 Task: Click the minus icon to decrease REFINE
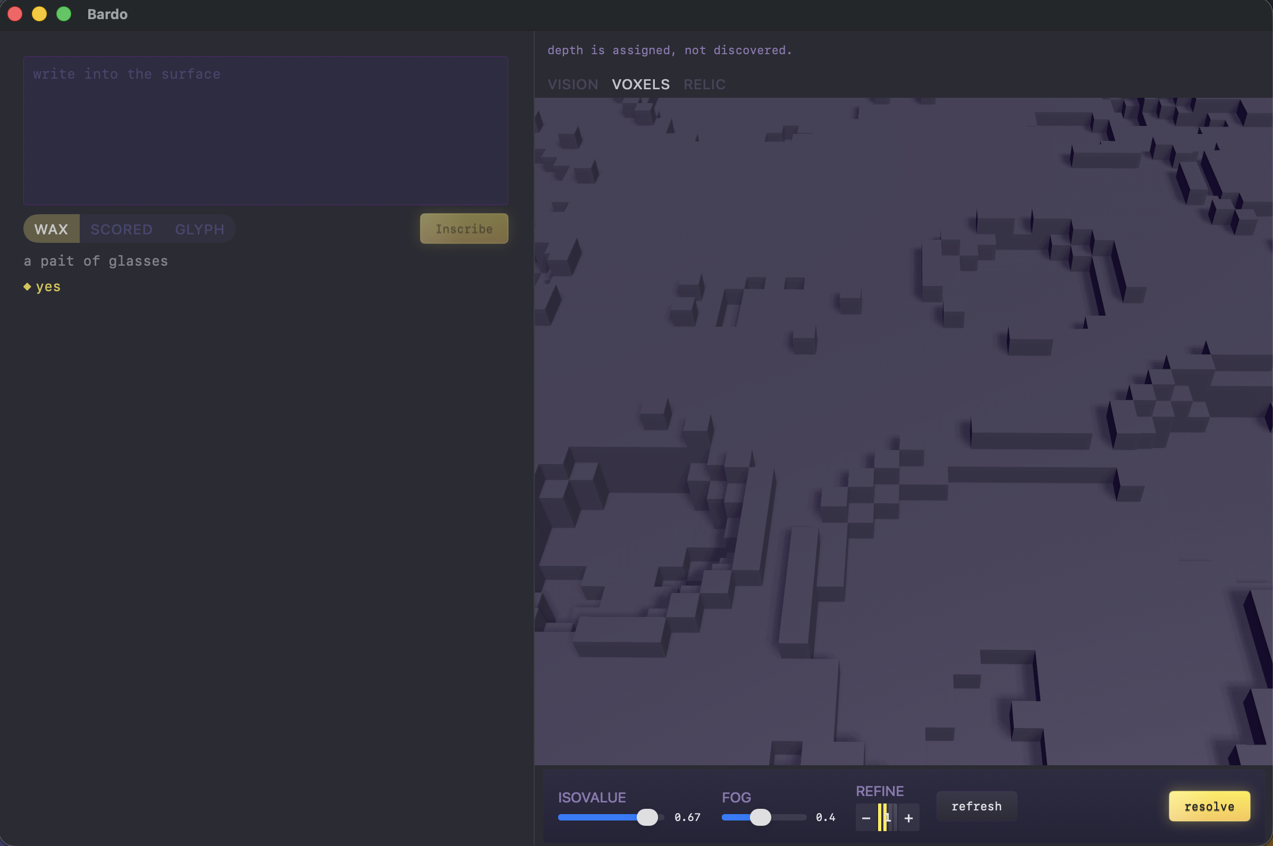(x=865, y=817)
